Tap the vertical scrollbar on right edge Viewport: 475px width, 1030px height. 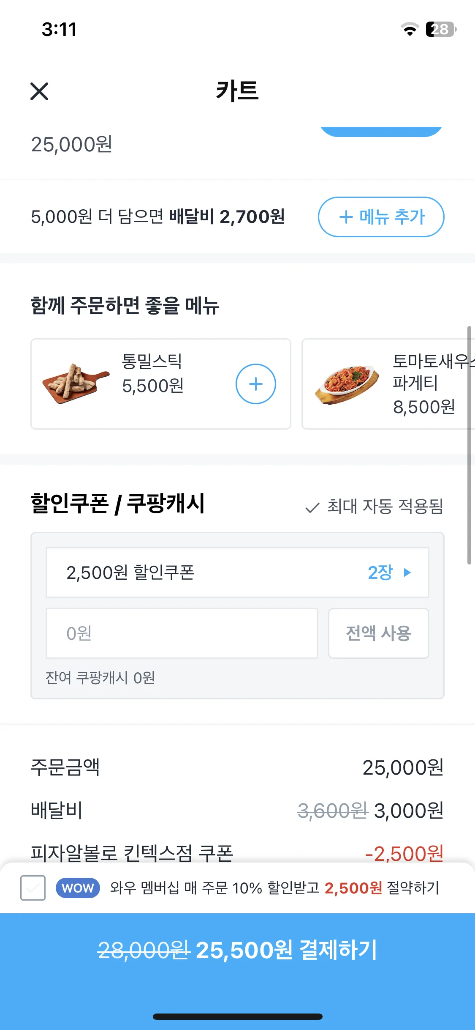point(469,445)
